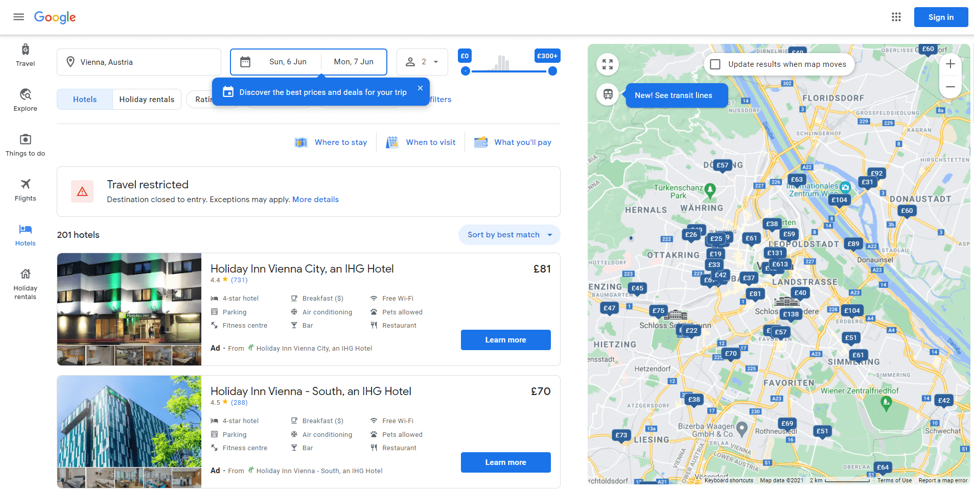Click Report a map error link
Image resolution: width=974 pixels, height=491 pixels.
coord(943,480)
